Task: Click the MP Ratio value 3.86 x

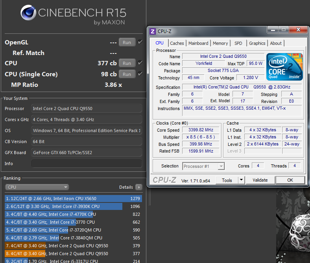Action: pyautogui.click(x=113, y=85)
